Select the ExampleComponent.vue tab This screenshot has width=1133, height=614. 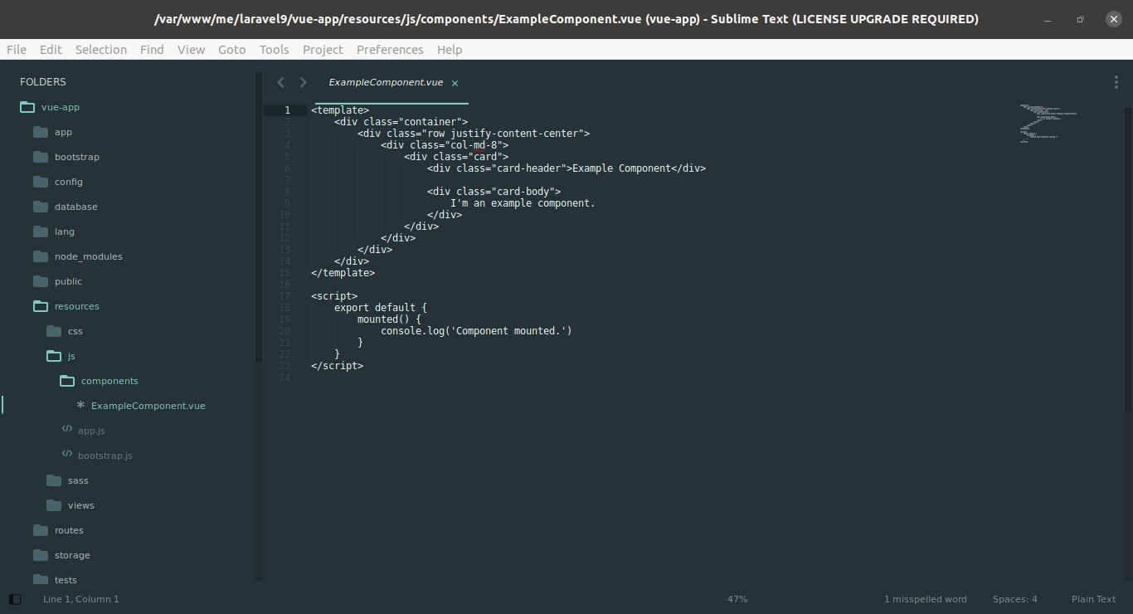385,82
